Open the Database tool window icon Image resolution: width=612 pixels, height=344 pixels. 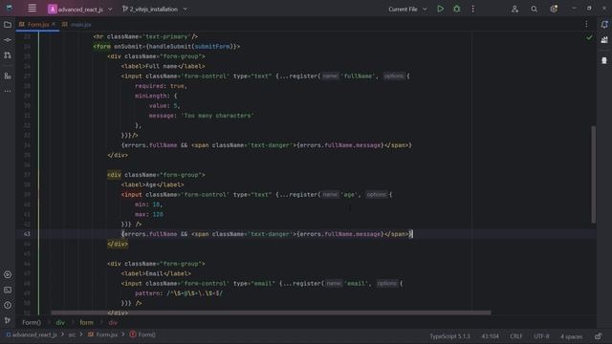[604, 60]
